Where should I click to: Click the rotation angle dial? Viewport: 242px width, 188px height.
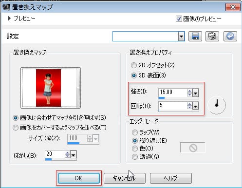pos(217,105)
